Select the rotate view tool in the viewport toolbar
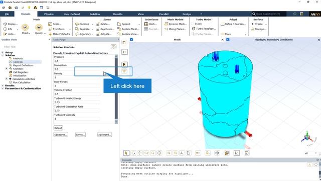321x181 pixels. click(133, 153)
